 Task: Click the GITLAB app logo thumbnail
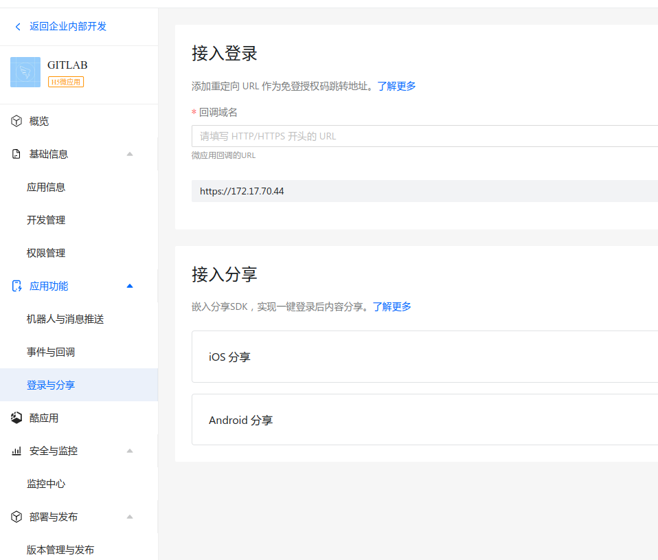(x=25, y=72)
